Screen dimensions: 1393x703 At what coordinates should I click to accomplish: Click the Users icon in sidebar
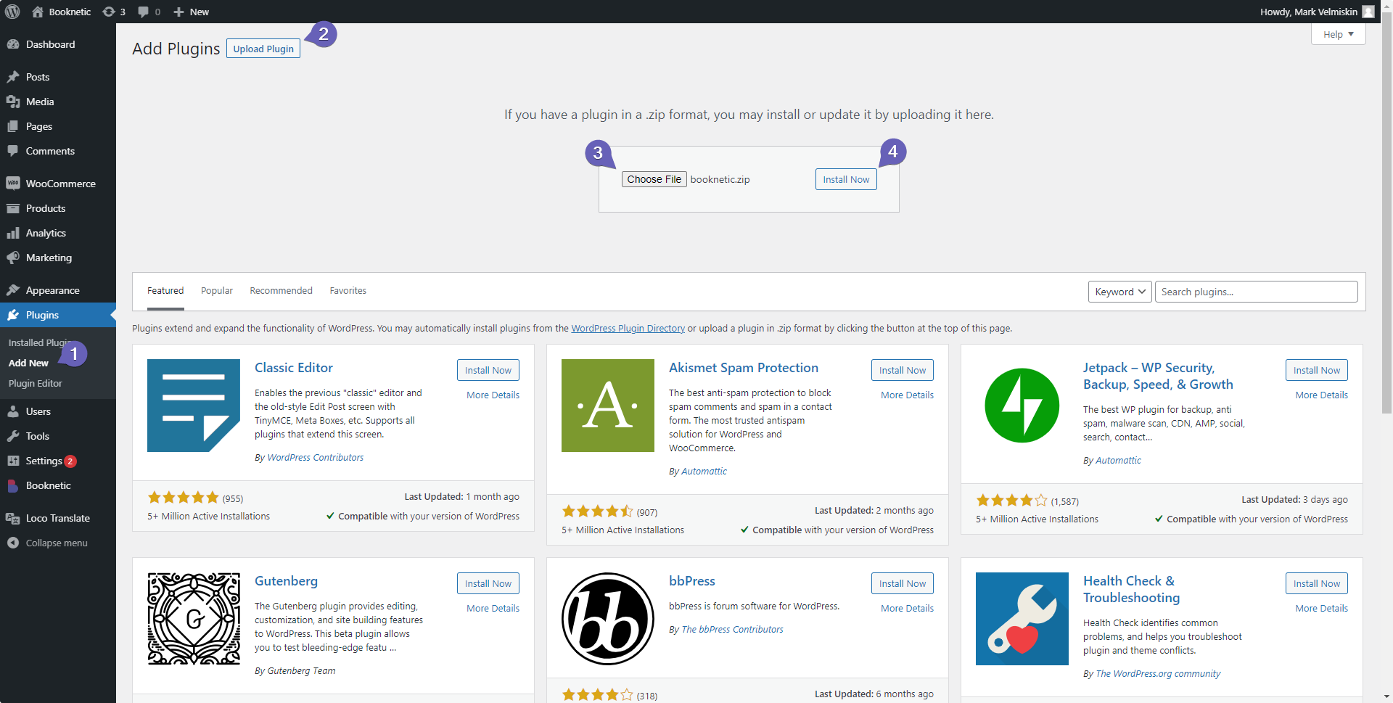pyautogui.click(x=13, y=411)
